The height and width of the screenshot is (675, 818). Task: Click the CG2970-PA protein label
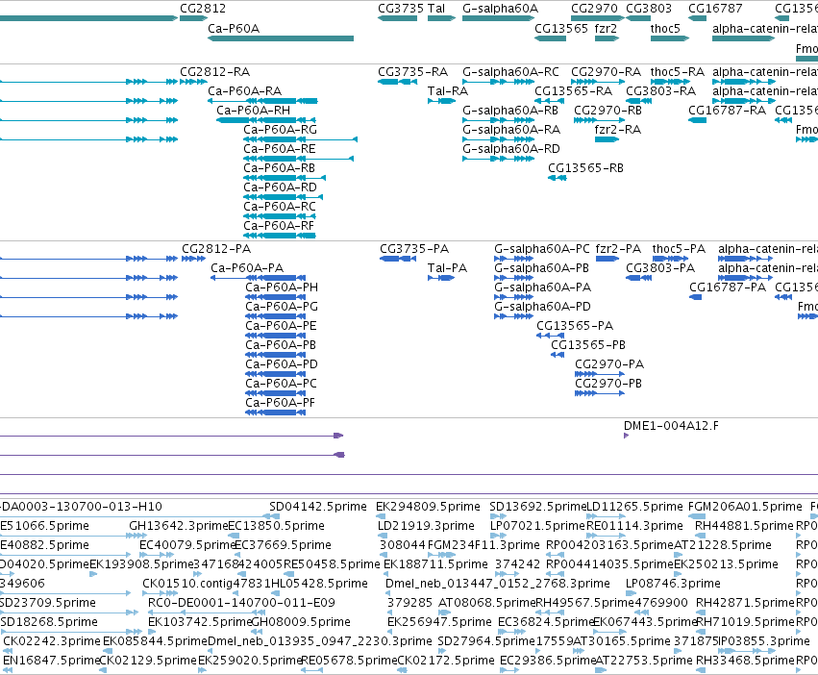tap(609, 364)
